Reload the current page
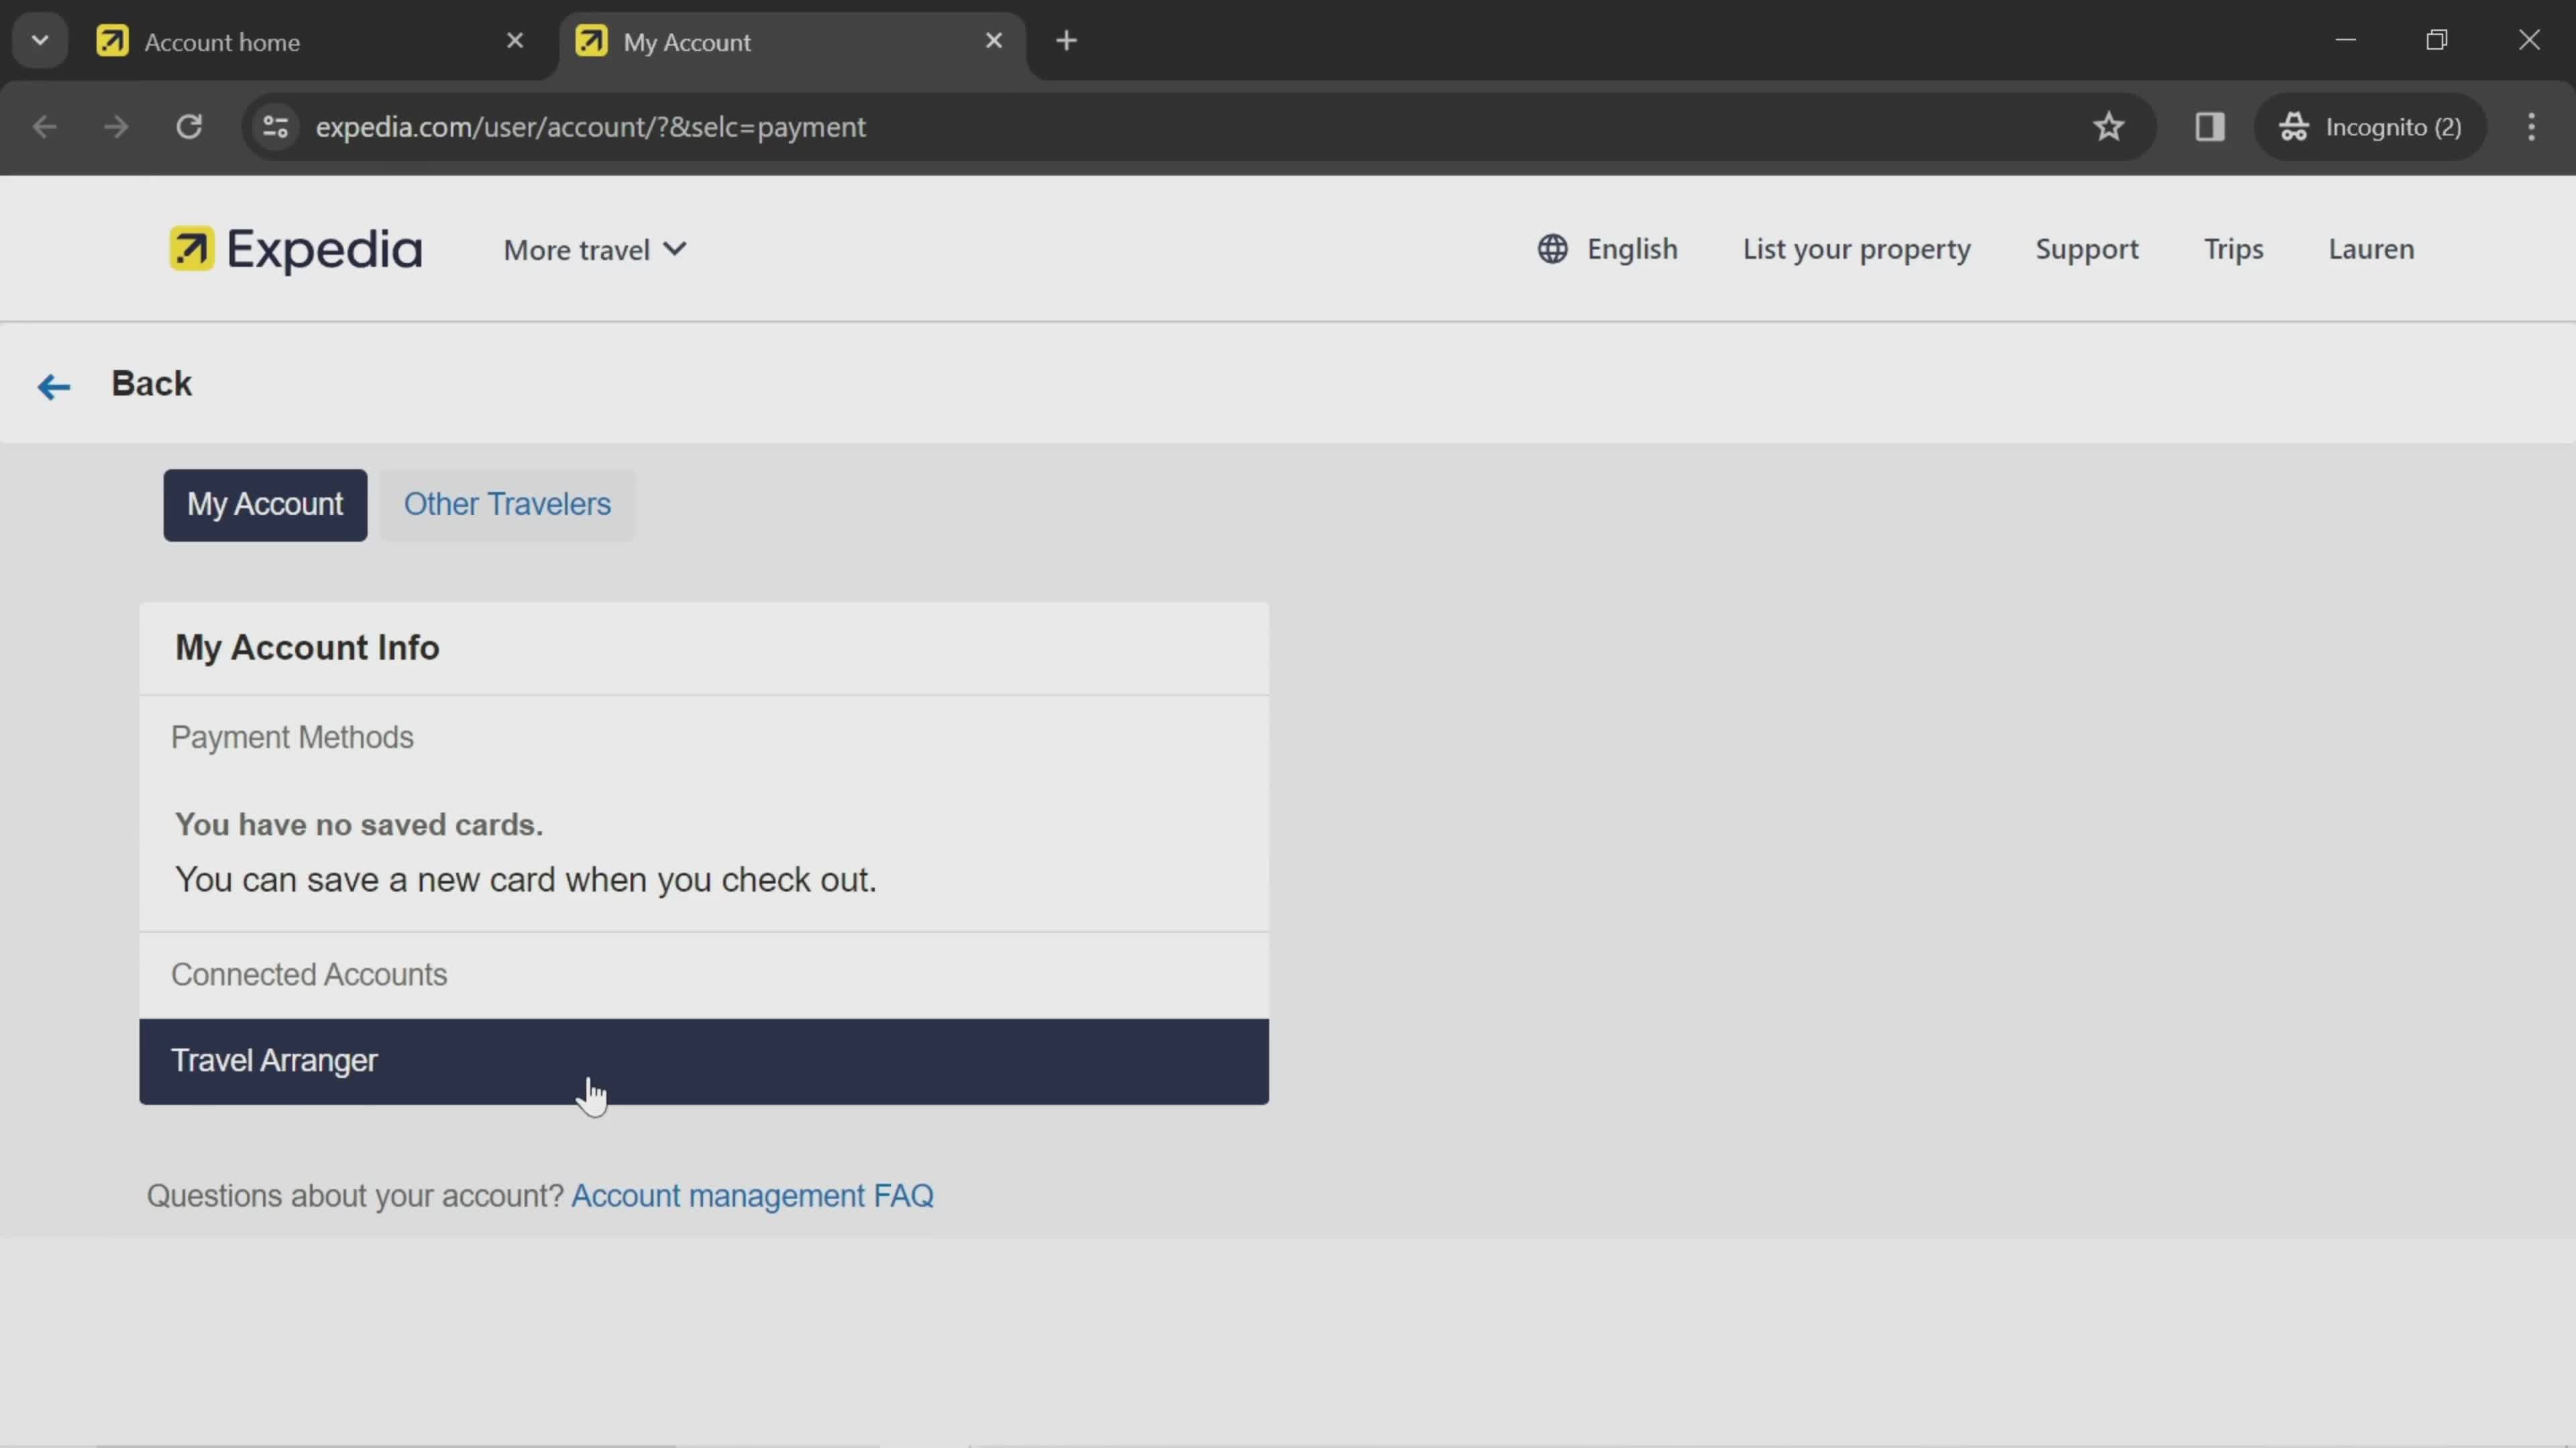Image resolution: width=2576 pixels, height=1448 pixels. (189, 127)
